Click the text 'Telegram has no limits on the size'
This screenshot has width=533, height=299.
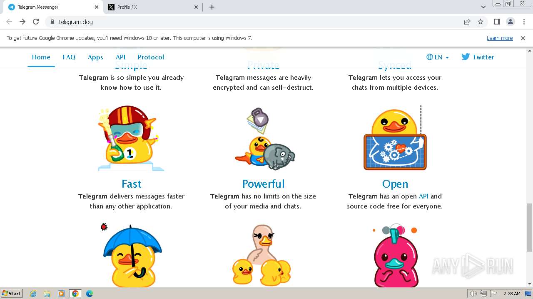click(x=263, y=196)
